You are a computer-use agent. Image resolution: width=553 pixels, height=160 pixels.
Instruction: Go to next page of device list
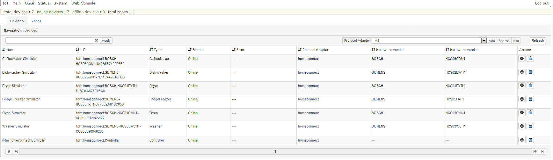point(535,151)
